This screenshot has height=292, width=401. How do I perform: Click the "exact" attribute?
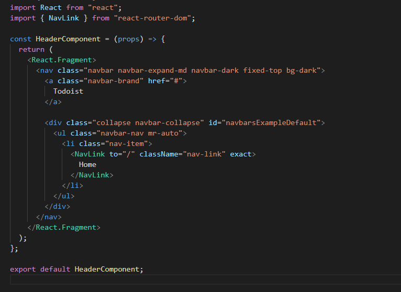[x=241, y=154]
